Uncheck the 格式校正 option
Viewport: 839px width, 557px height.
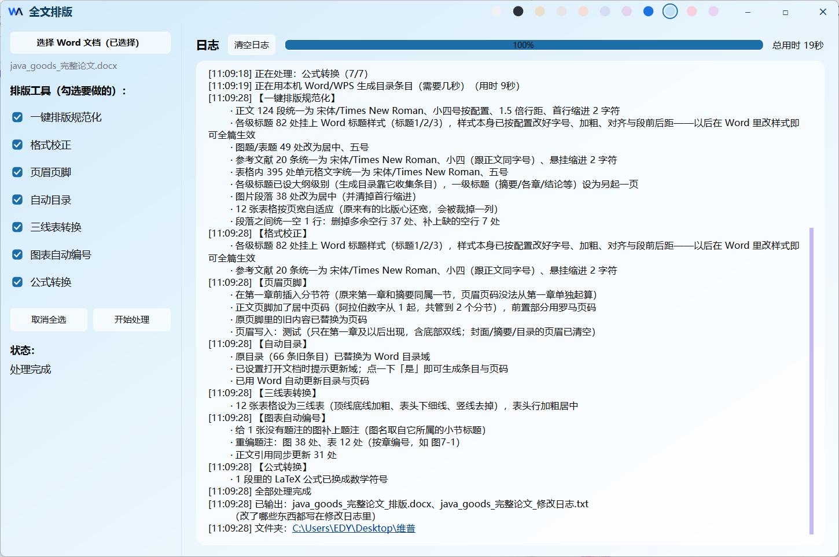coord(17,145)
